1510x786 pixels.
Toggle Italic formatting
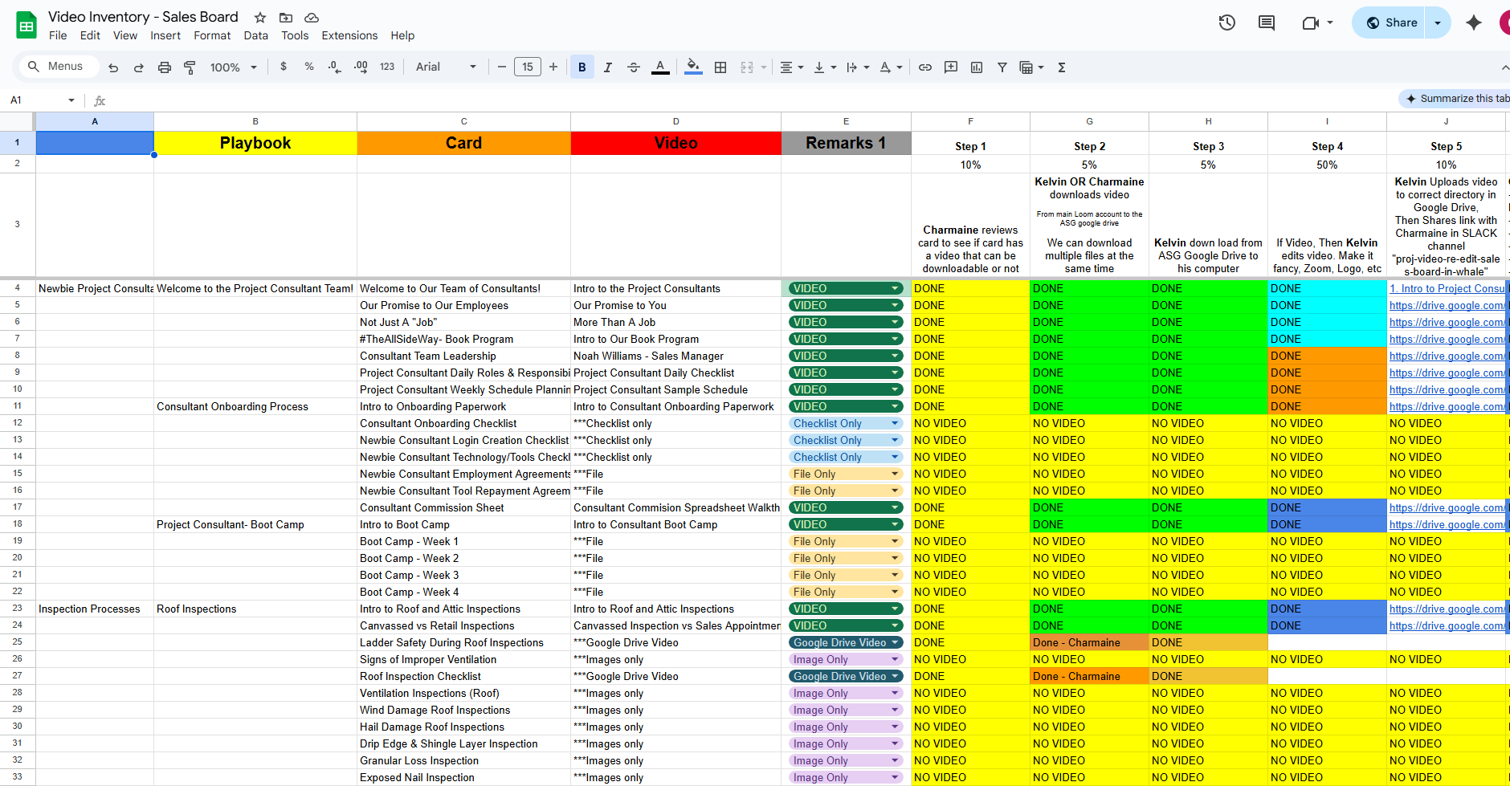[607, 67]
